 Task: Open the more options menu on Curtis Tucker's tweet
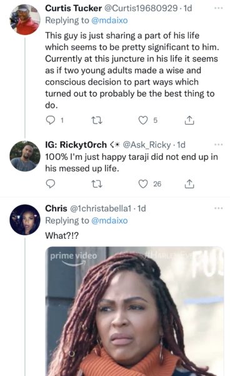pos(219,8)
